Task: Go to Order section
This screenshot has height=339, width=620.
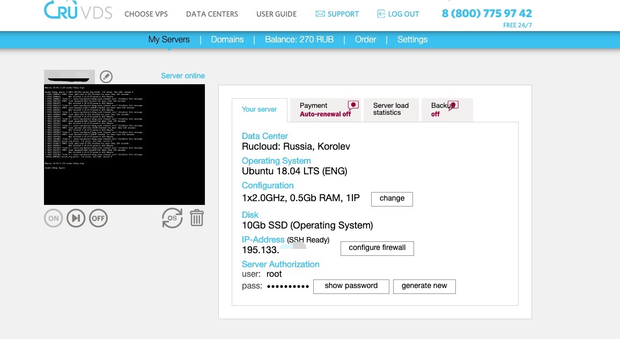Action: [365, 40]
